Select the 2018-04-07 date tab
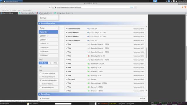The image size is (187, 105). [48, 55]
